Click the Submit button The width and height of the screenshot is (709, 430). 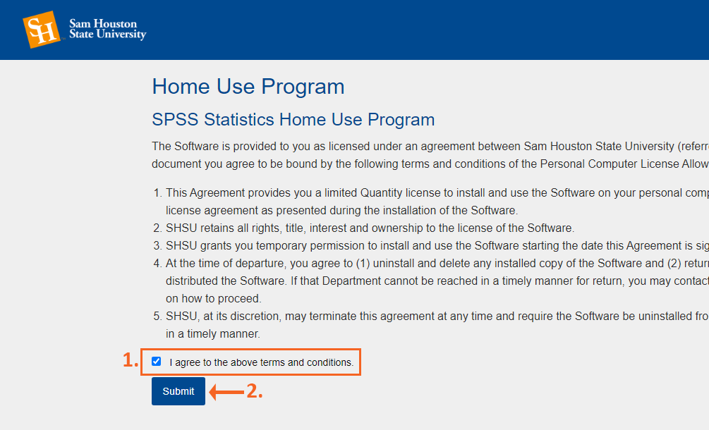[x=178, y=391]
